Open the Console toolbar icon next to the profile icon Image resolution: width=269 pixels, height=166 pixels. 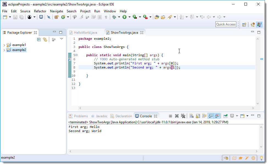tap(41, 17)
